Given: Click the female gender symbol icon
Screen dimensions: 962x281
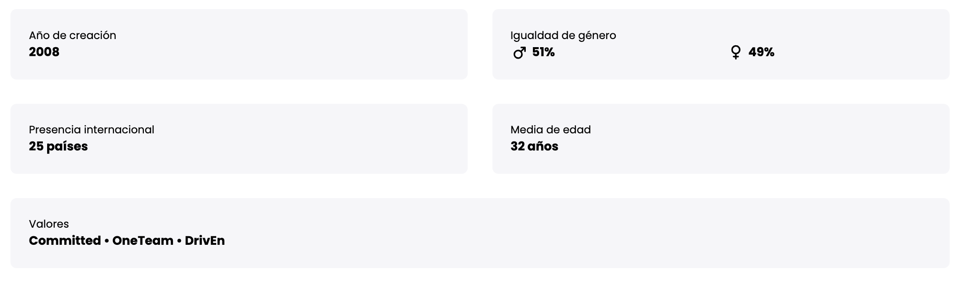Looking at the screenshot, I should [735, 52].
